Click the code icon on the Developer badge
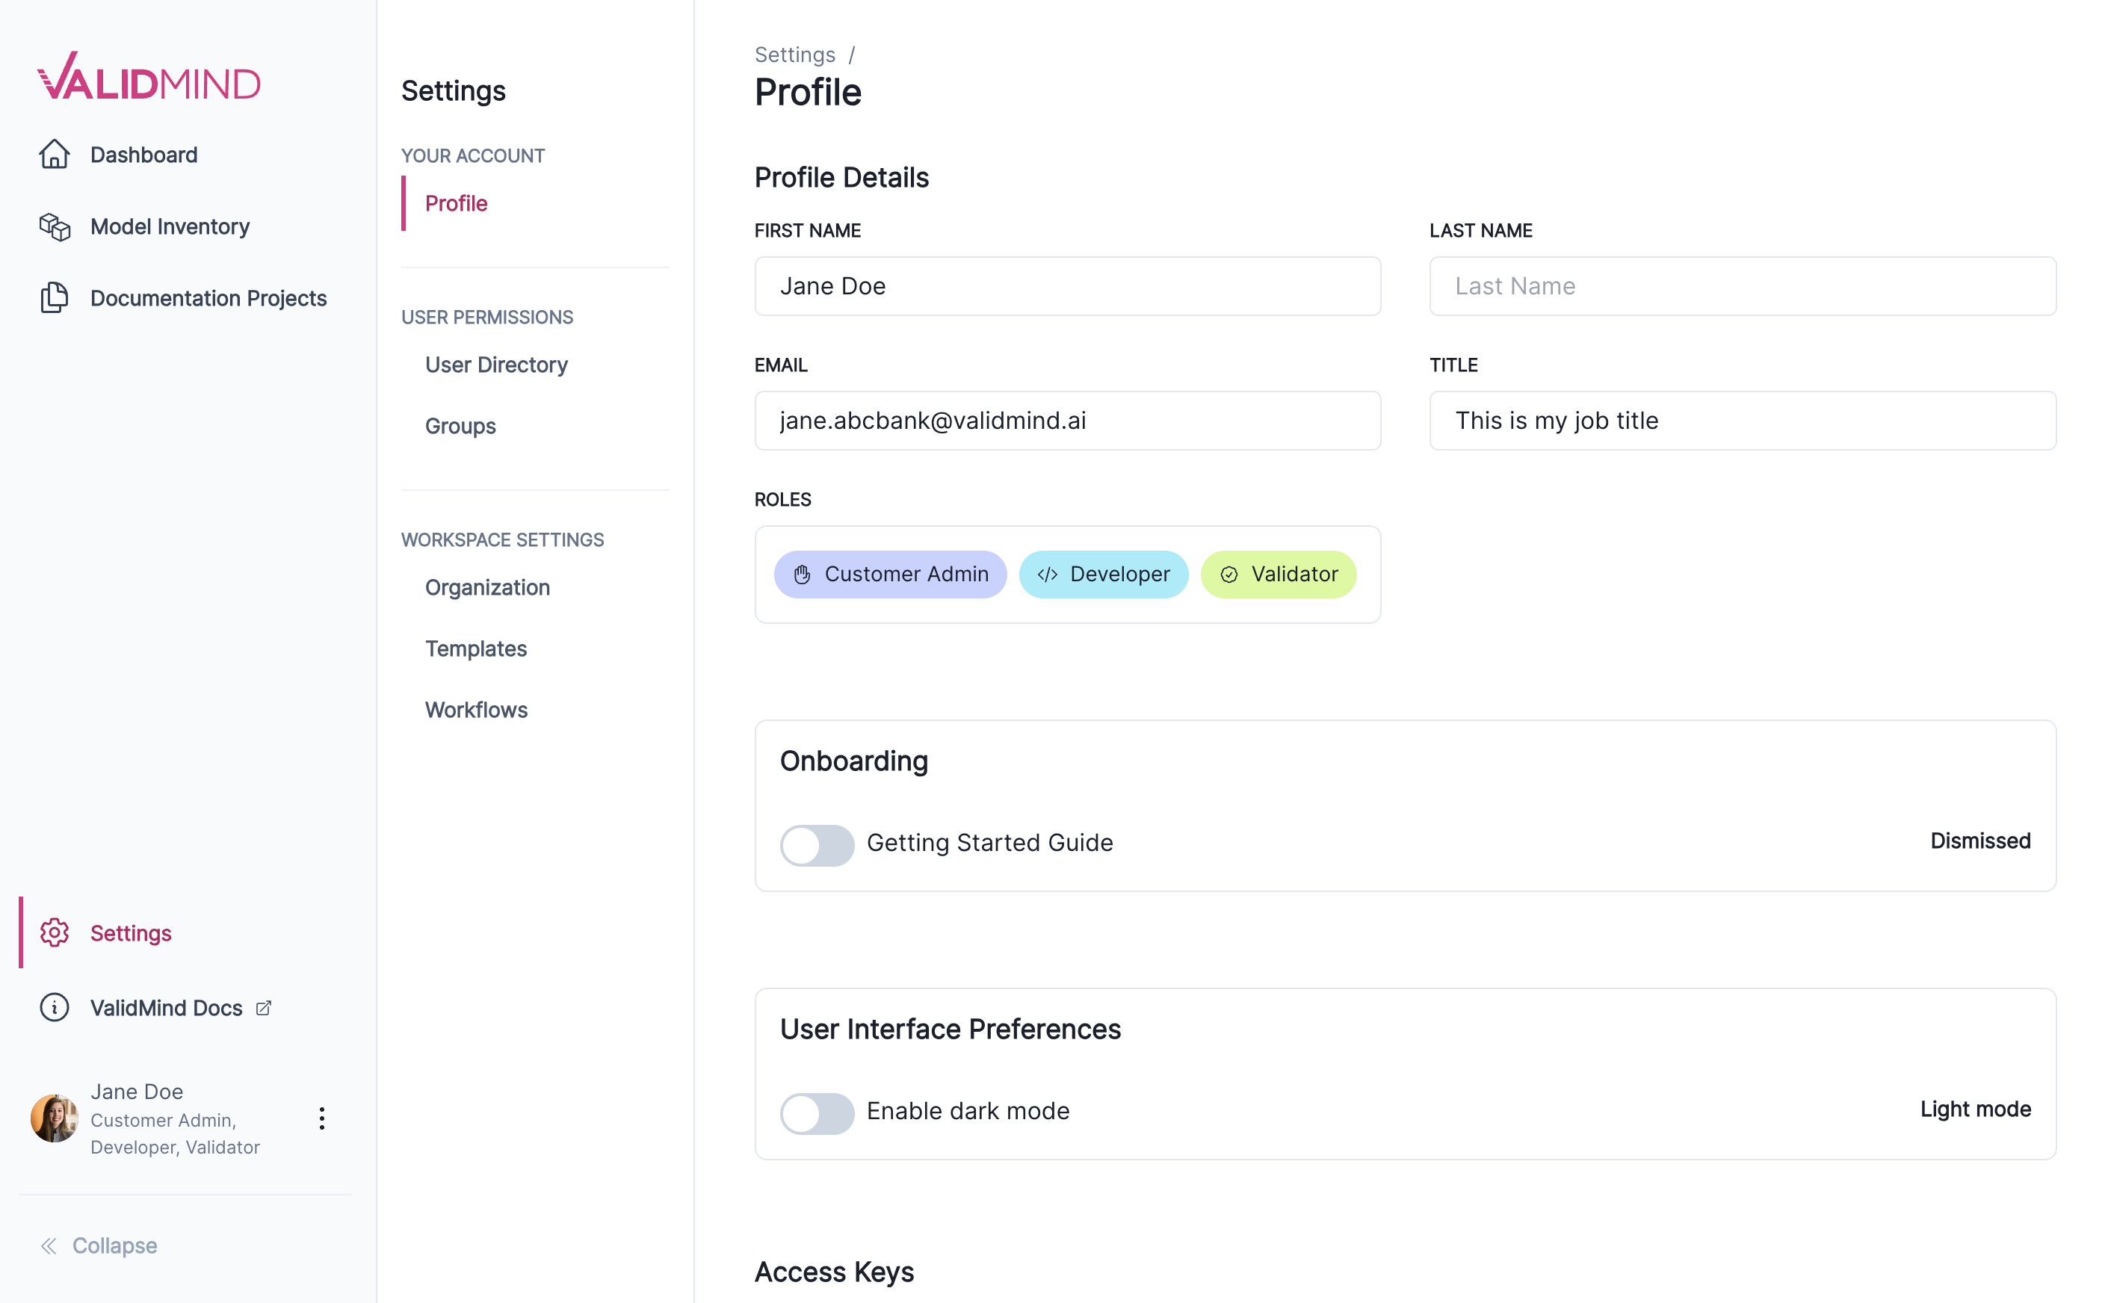Viewport: 2111px width, 1303px height. point(1048,574)
